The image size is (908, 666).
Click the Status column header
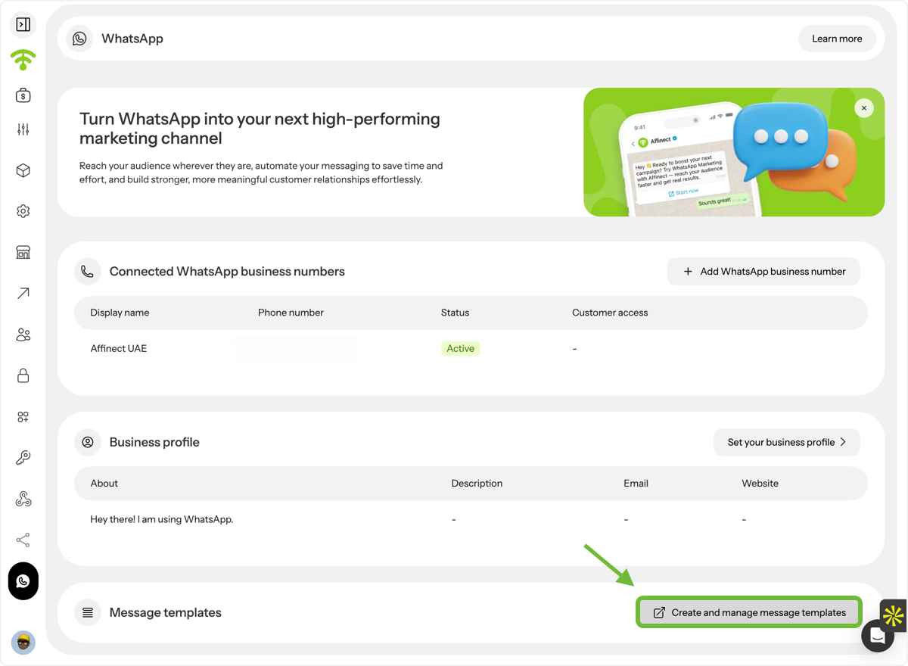click(x=456, y=313)
